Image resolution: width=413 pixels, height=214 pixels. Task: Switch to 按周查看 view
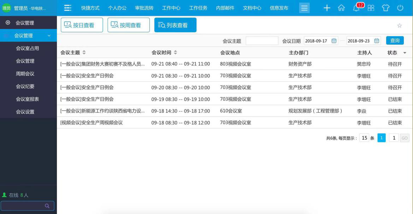[x=128, y=25]
